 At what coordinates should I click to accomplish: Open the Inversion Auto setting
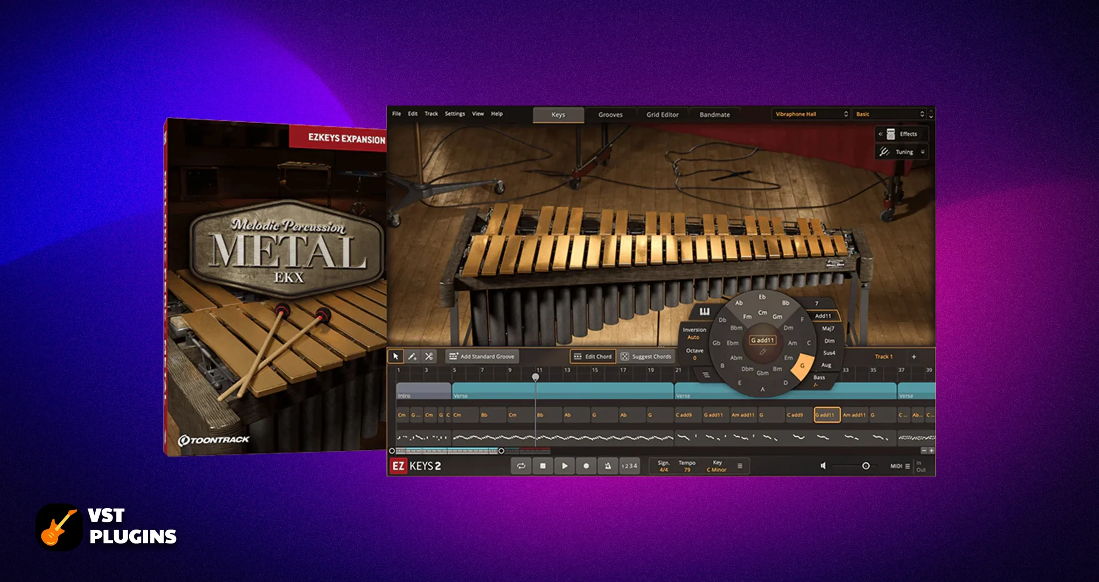point(694,333)
